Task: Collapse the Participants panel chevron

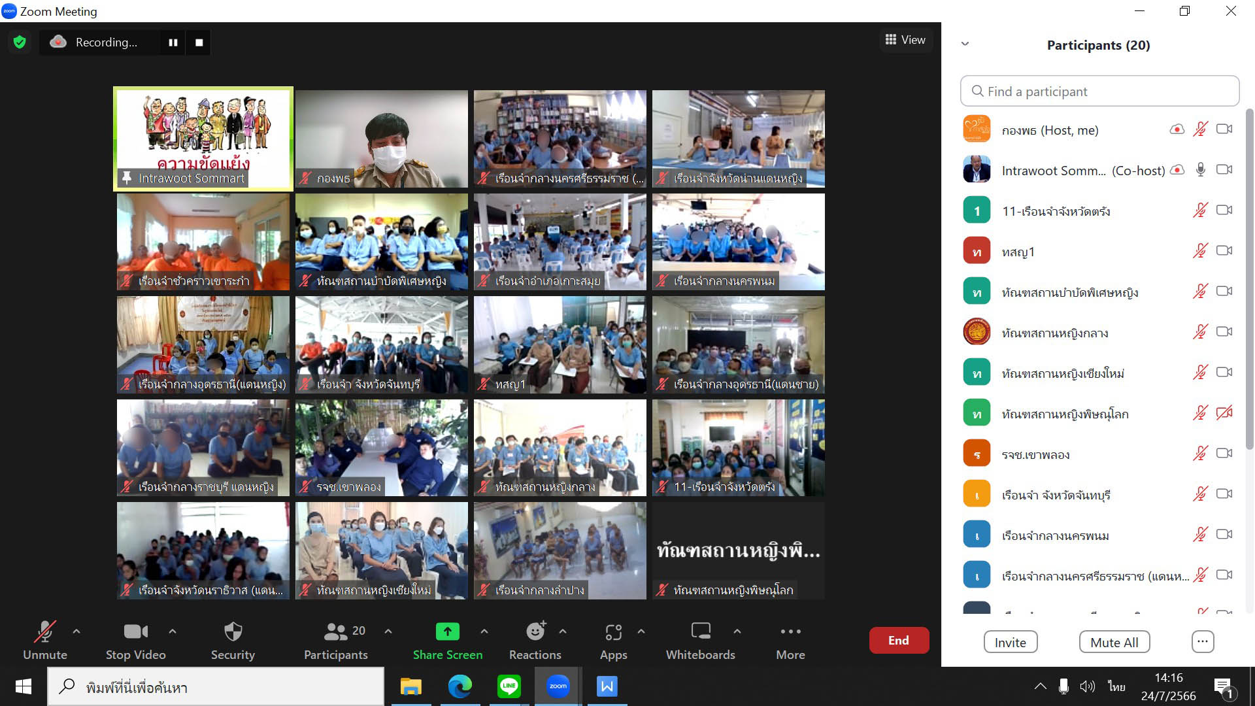Action: click(x=965, y=44)
